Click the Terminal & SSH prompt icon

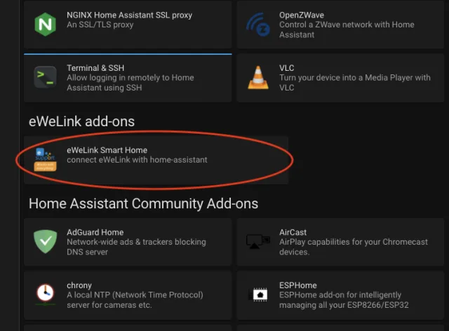click(x=45, y=78)
